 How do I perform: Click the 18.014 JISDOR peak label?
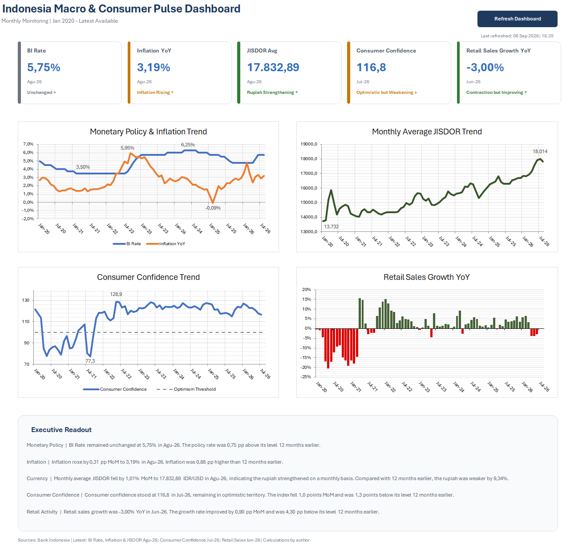coord(540,151)
